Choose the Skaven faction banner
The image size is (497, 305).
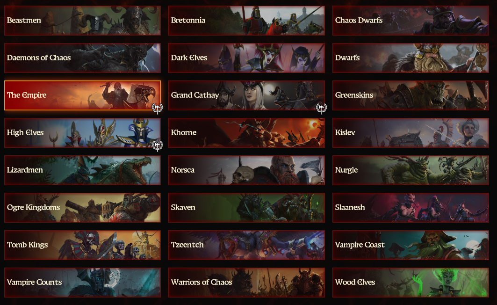(246, 208)
